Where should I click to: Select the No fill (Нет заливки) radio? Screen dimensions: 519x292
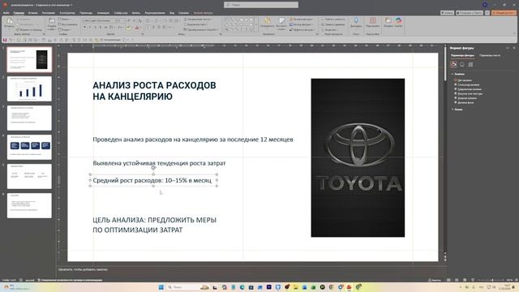[456, 80]
